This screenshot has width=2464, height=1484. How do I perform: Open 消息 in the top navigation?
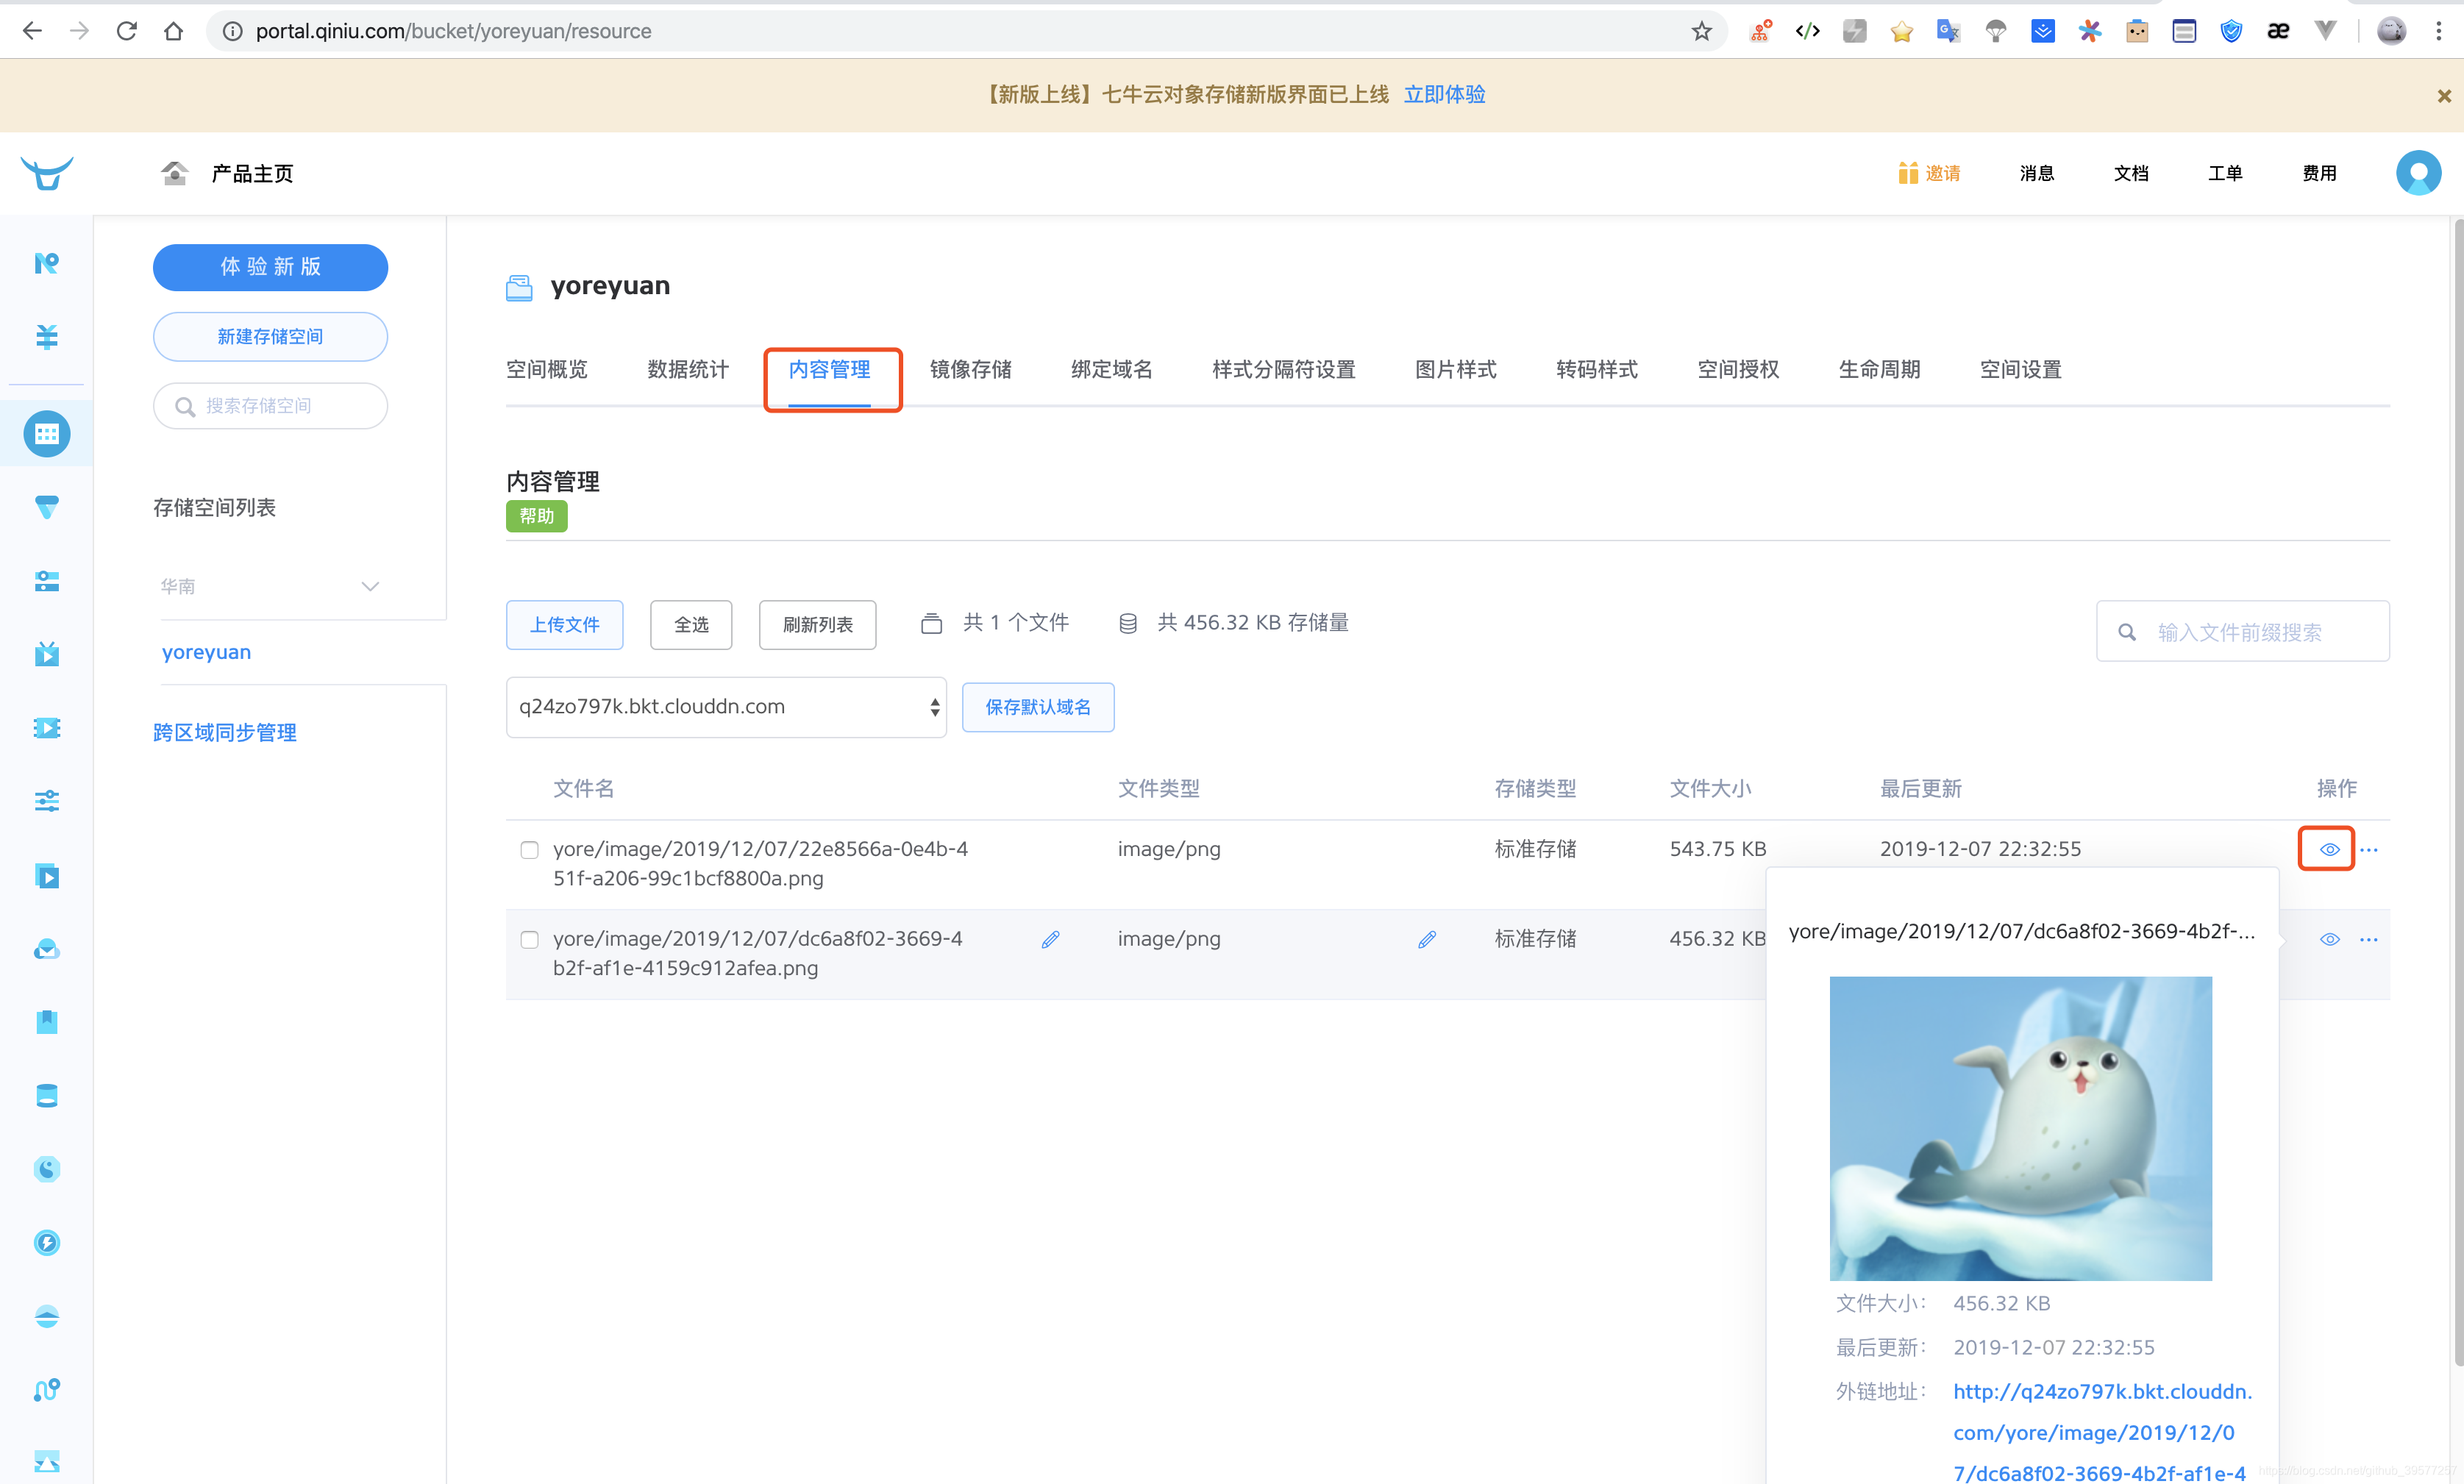(x=2036, y=173)
